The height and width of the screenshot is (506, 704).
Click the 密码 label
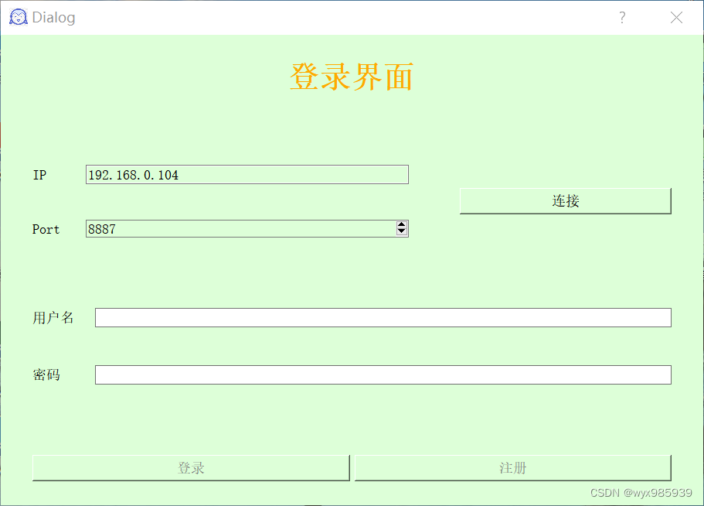coord(46,374)
